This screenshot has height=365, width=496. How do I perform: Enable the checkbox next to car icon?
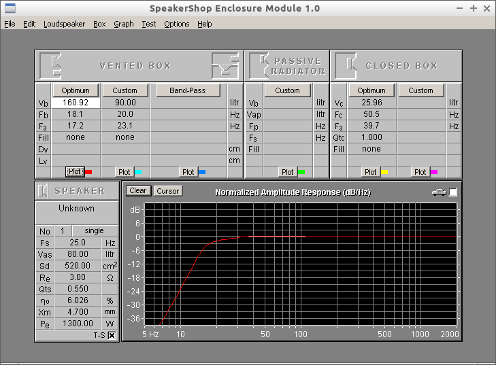pyautogui.click(x=453, y=192)
